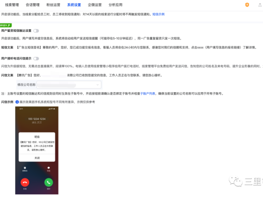Click 关闭 in the phone preview

(x=37, y=158)
